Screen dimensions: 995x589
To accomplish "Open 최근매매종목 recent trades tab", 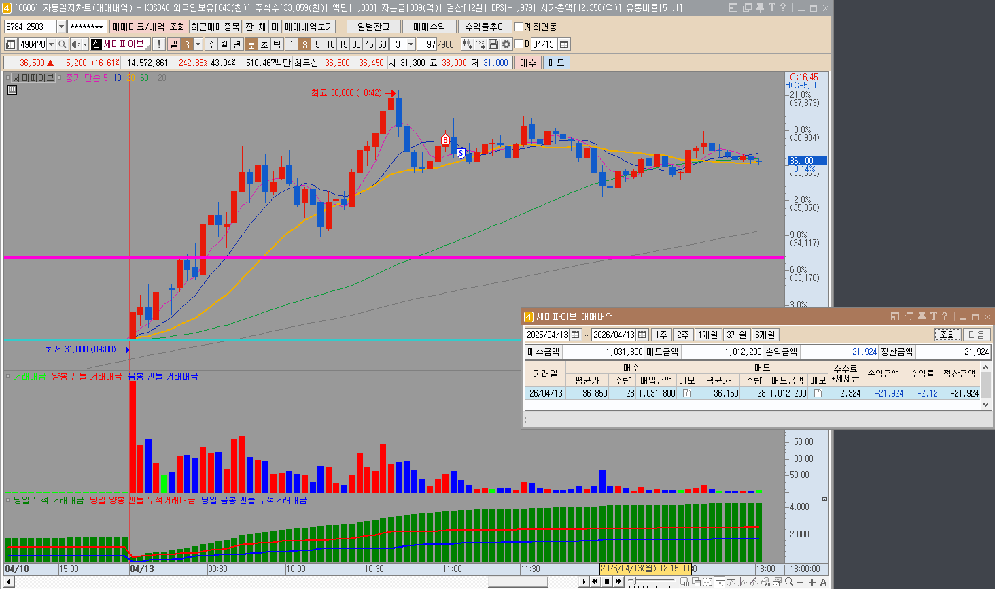I will coord(215,27).
